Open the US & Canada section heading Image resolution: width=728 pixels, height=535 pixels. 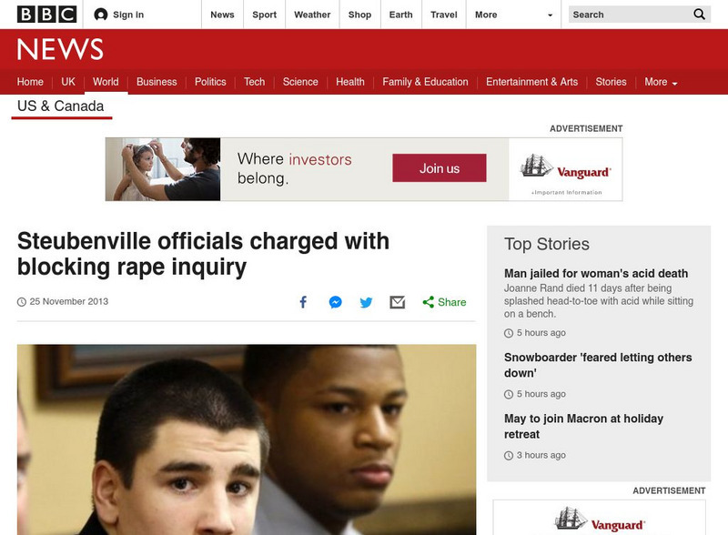pos(61,106)
